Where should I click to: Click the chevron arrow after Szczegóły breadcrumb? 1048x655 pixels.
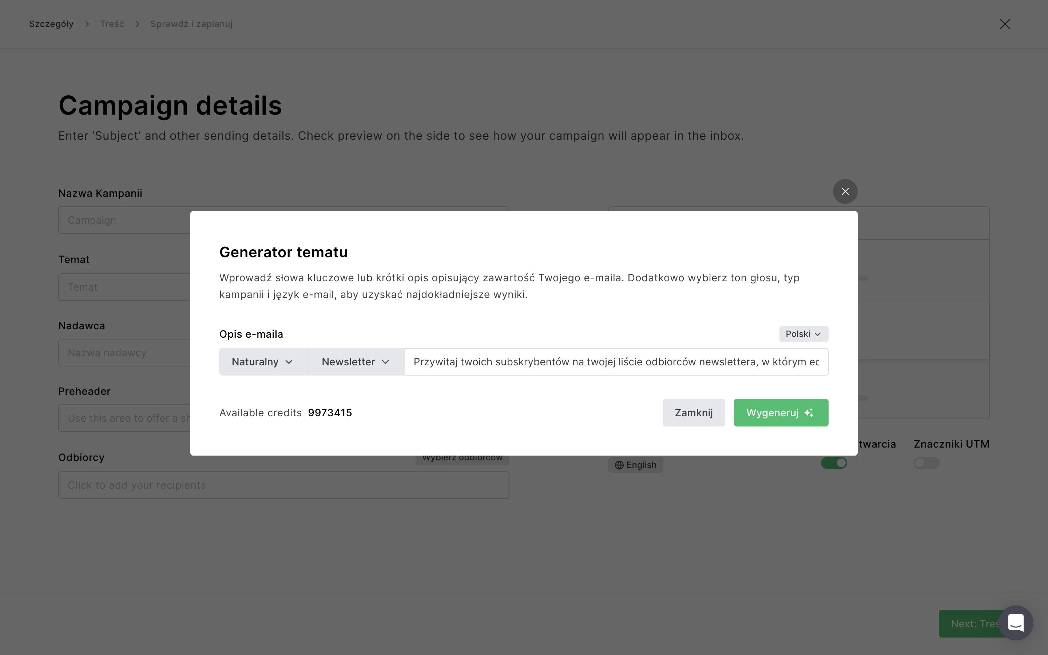[87, 24]
